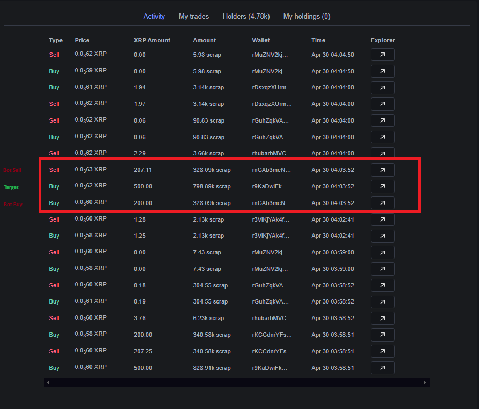Click the 798.89k scrap amount cell
The image size is (479, 409).
(x=212, y=186)
